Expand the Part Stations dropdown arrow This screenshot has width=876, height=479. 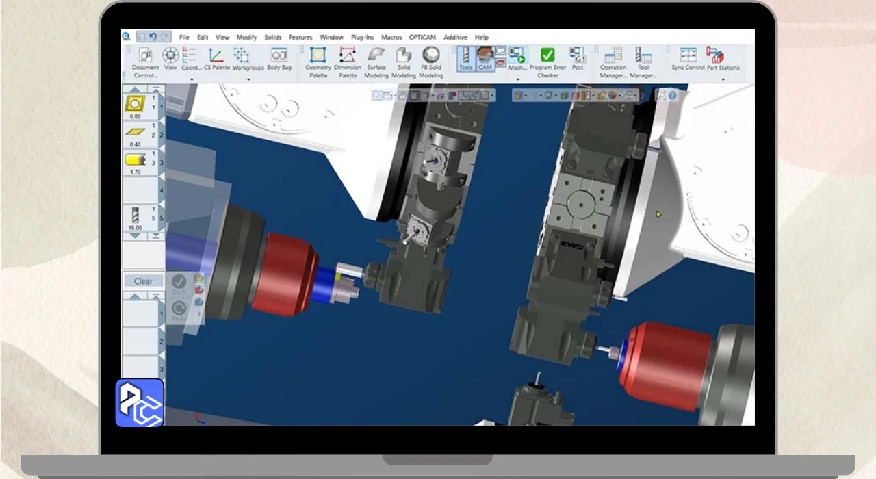pos(723,79)
